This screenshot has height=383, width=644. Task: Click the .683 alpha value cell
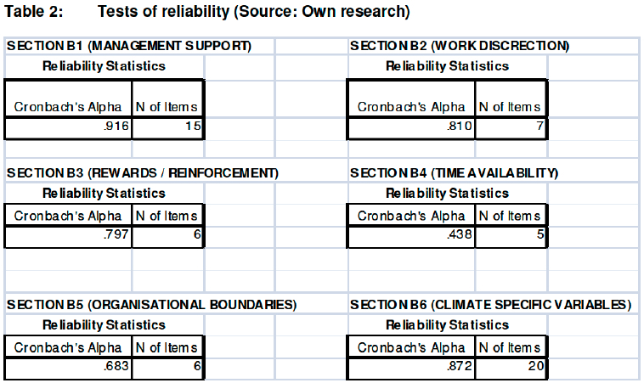tap(70, 368)
